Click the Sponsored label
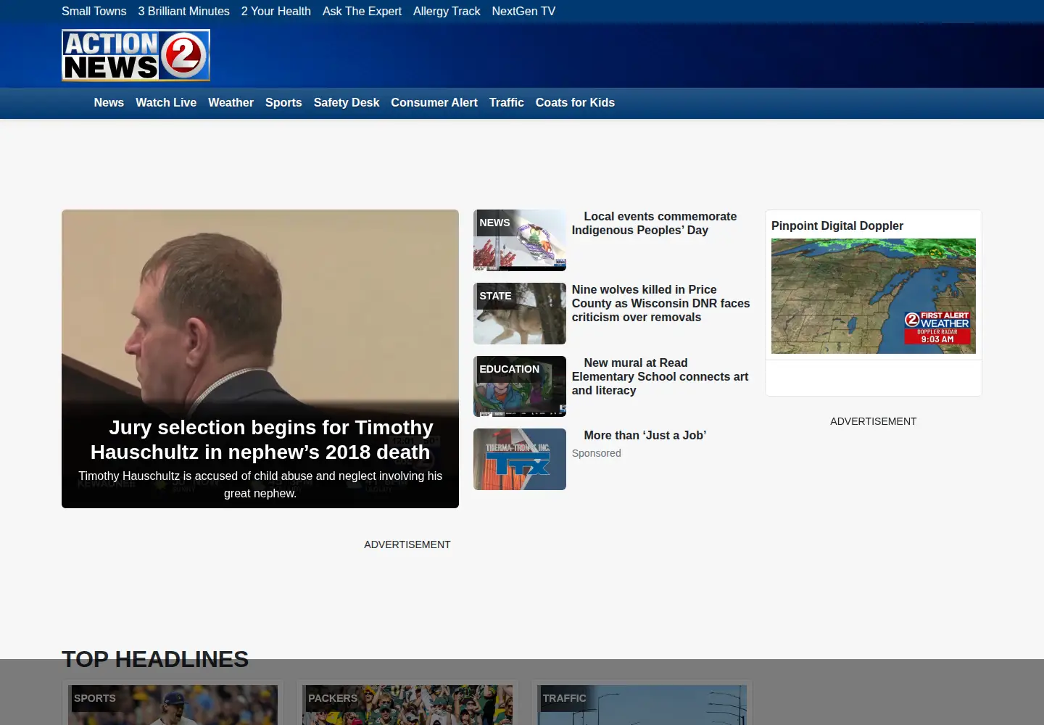The height and width of the screenshot is (725, 1044). 597,453
